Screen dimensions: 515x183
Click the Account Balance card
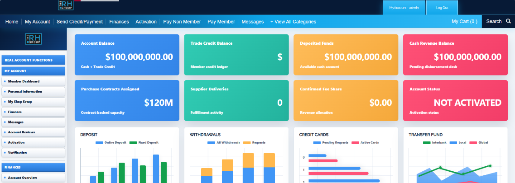pos(127,55)
